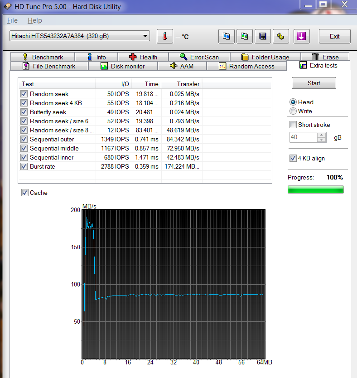Open the Benchmark tab
357x378 pixels.
[x=43, y=57]
